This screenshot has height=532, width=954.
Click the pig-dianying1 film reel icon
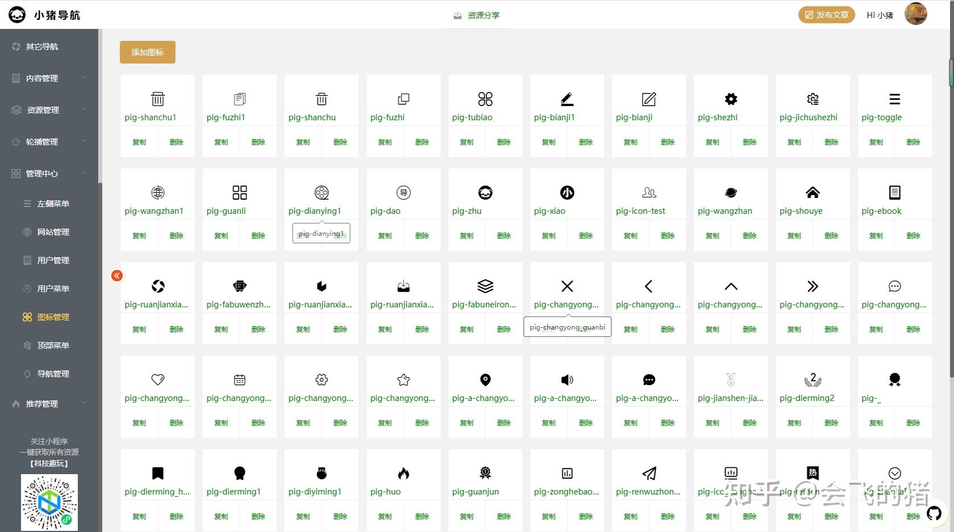(321, 193)
